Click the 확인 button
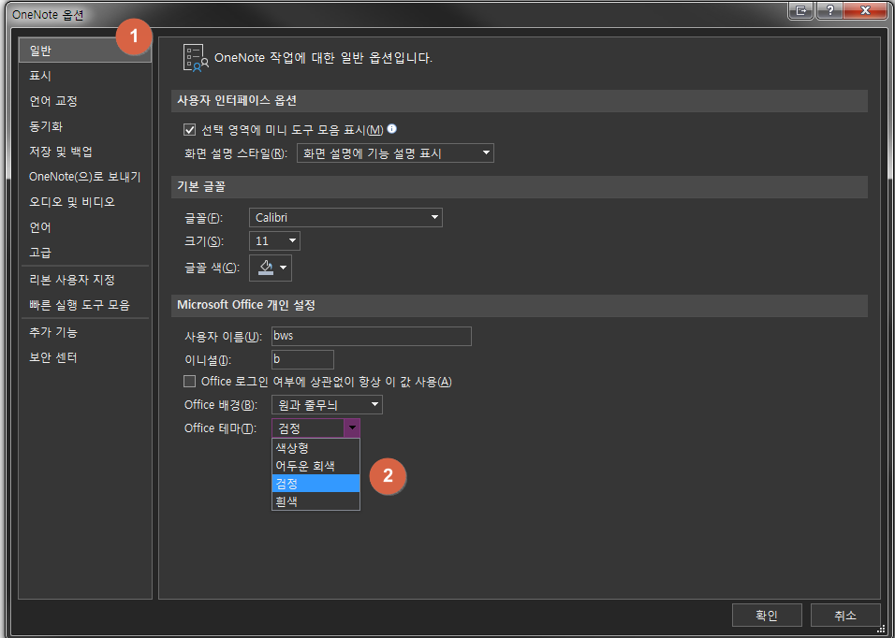 767,616
